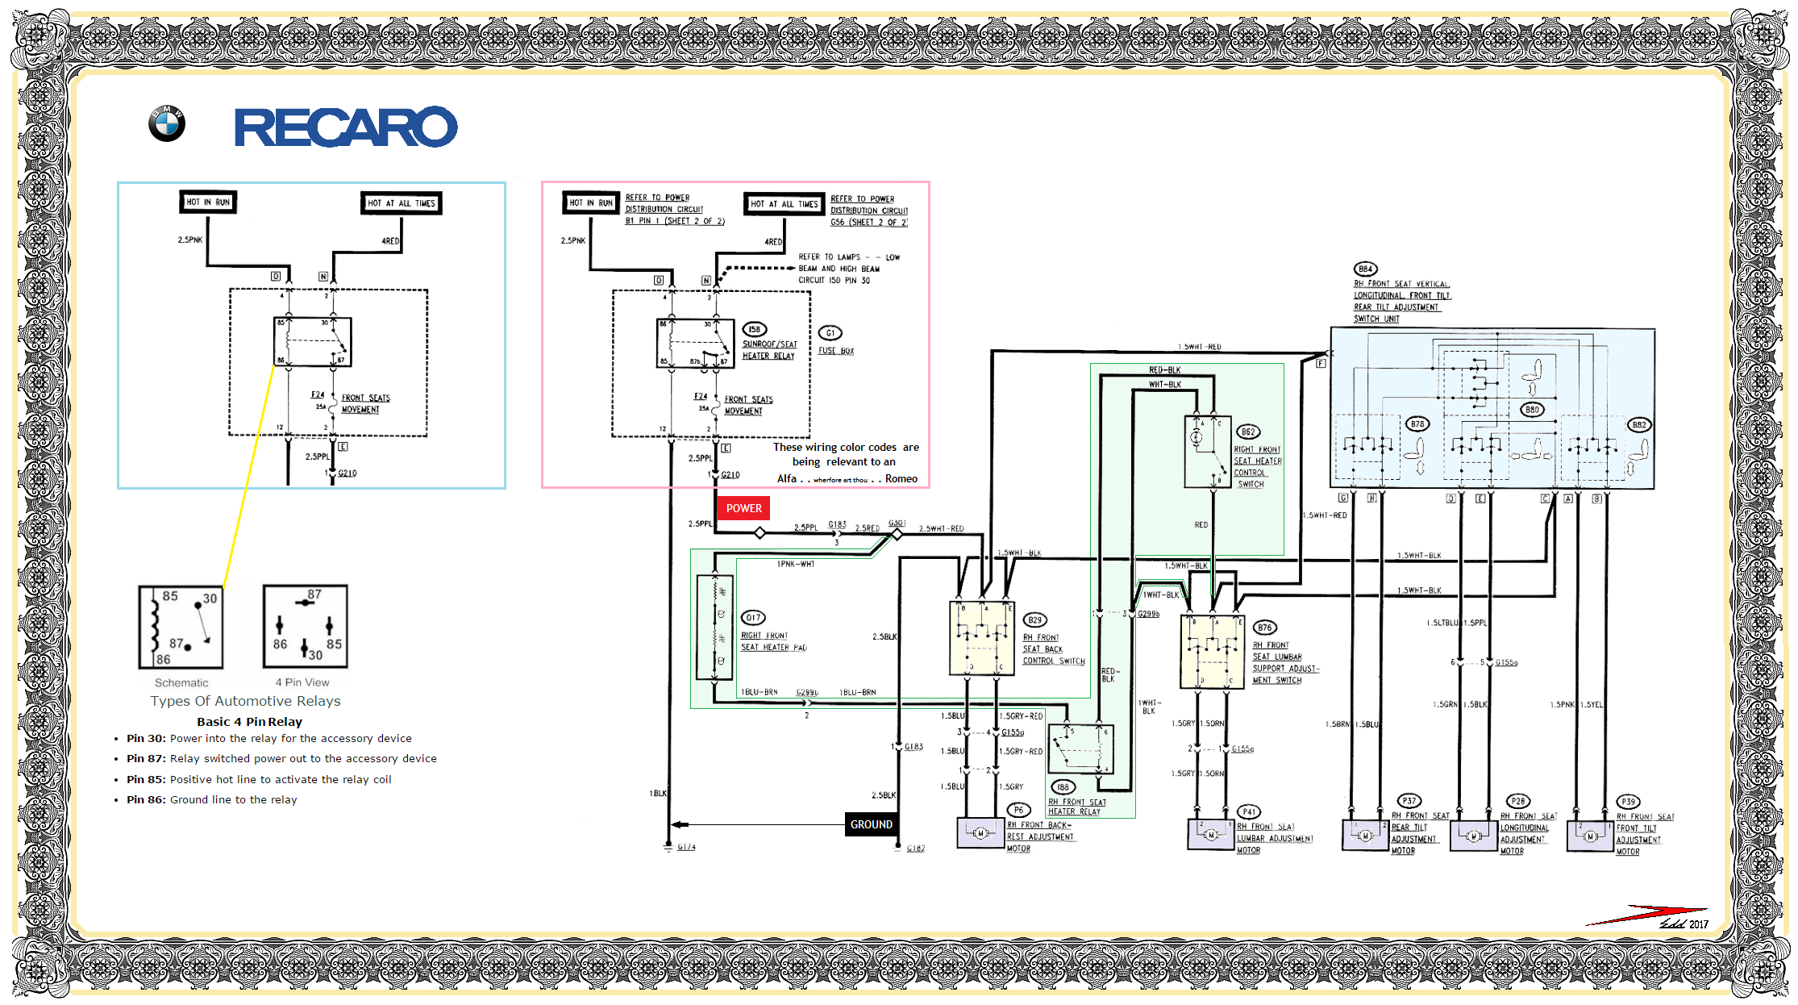
Task: Click the RH front seat heater relay box
Action: [x=1081, y=749]
